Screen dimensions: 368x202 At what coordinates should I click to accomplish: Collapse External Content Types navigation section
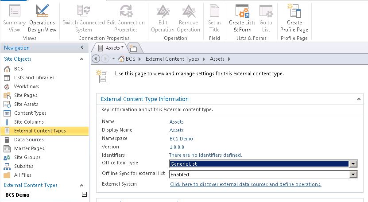[x=81, y=185]
